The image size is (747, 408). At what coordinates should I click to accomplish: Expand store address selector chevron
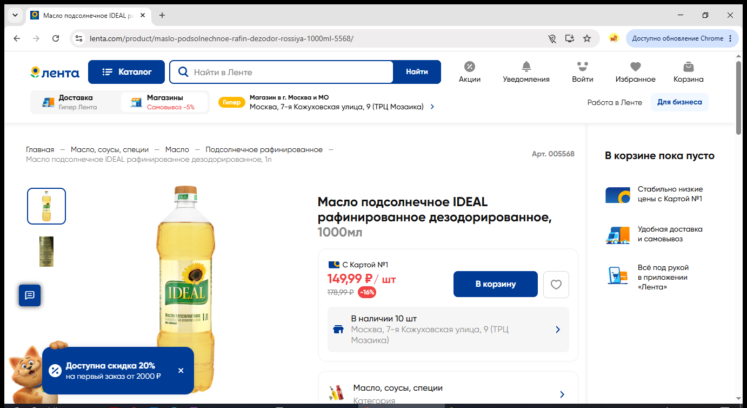coord(432,107)
